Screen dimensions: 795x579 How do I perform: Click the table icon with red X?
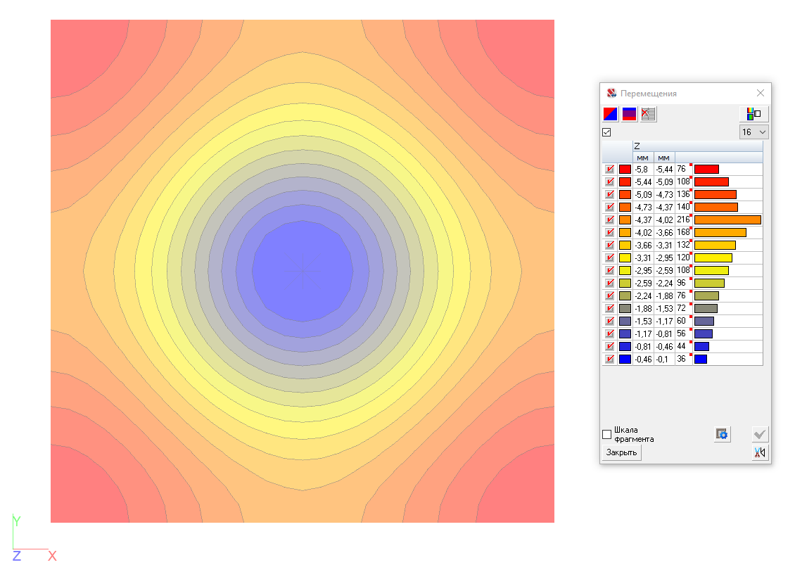648,114
